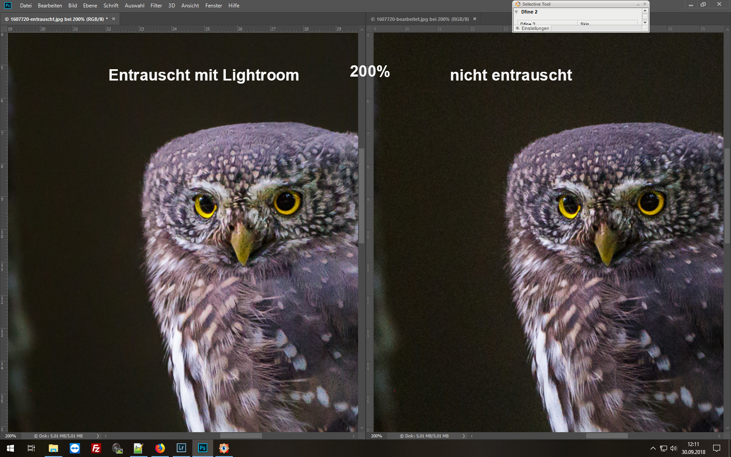Image resolution: width=731 pixels, height=457 pixels.
Task: Click the Photoshop logo in the menu bar
Action: point(7,5)
